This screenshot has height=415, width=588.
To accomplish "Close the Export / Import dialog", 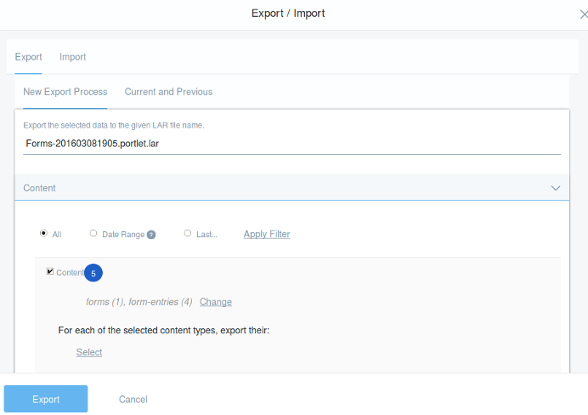I will 584,14.
